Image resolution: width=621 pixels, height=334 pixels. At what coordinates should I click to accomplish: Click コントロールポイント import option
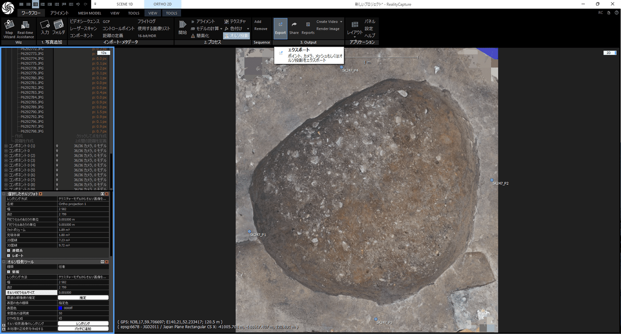point(119,28)
